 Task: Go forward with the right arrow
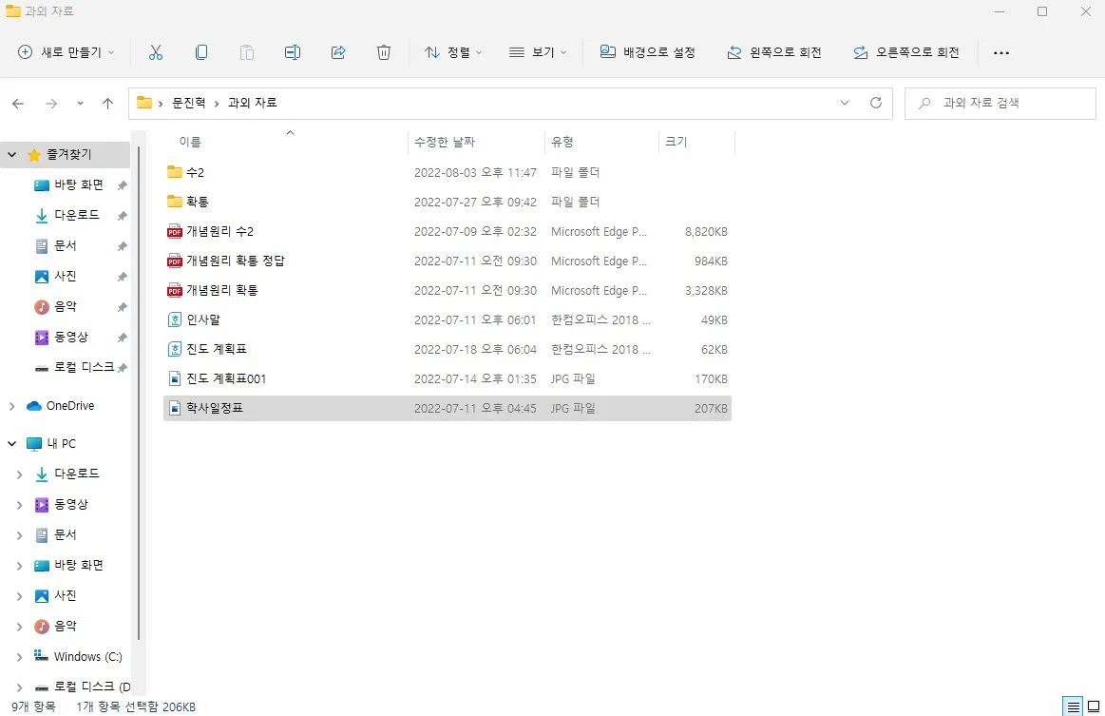(50, 104)
